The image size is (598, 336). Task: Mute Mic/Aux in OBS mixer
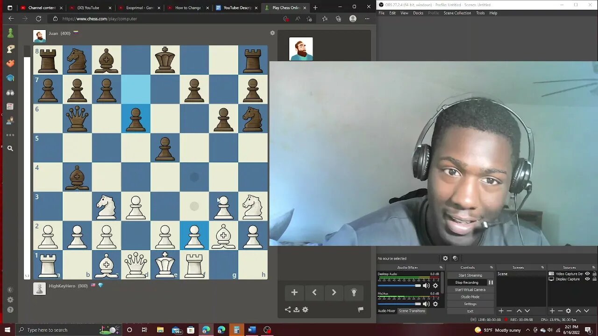click(426, 304)
